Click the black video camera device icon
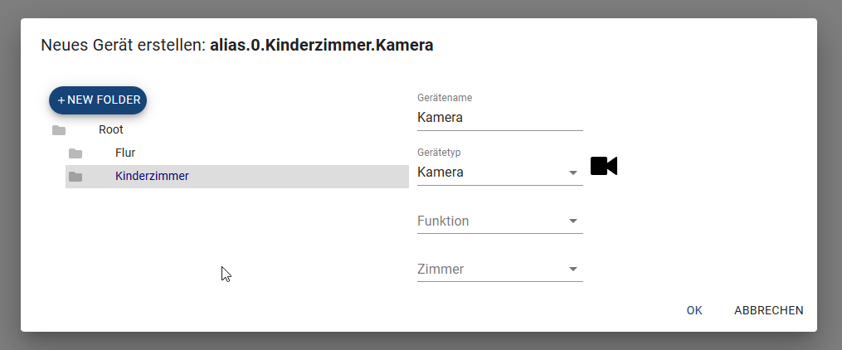The width and height of the screenshot is (842, 350). click(x=604, y=166)
